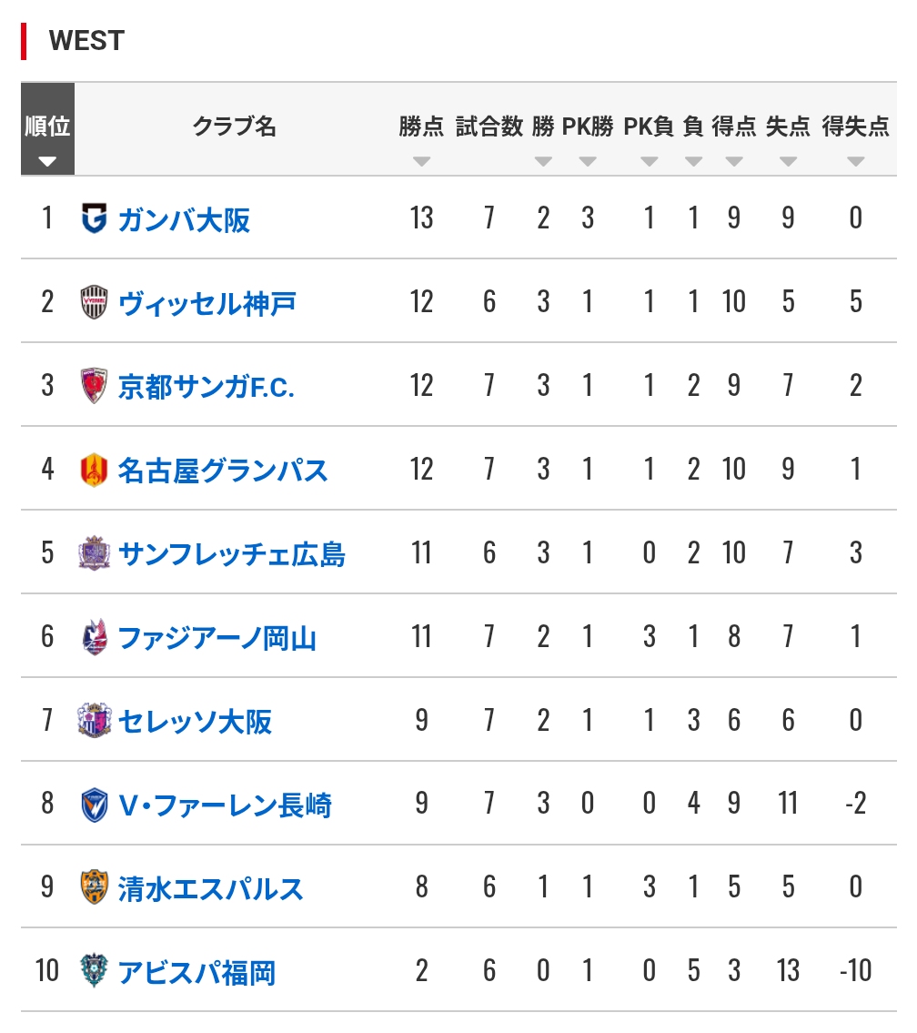Click the Sanfrecce Hiroshima crest icon

click(94, 554)
